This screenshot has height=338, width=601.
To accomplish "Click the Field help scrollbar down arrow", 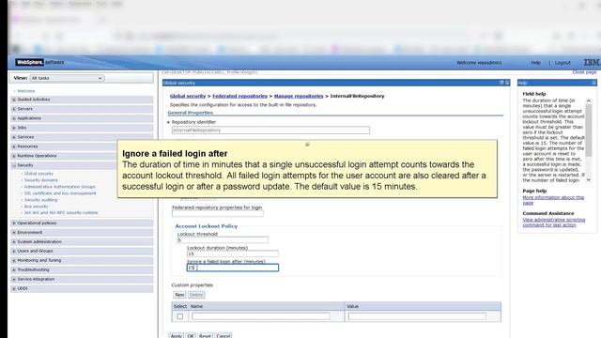I will (x=589, y=179).
